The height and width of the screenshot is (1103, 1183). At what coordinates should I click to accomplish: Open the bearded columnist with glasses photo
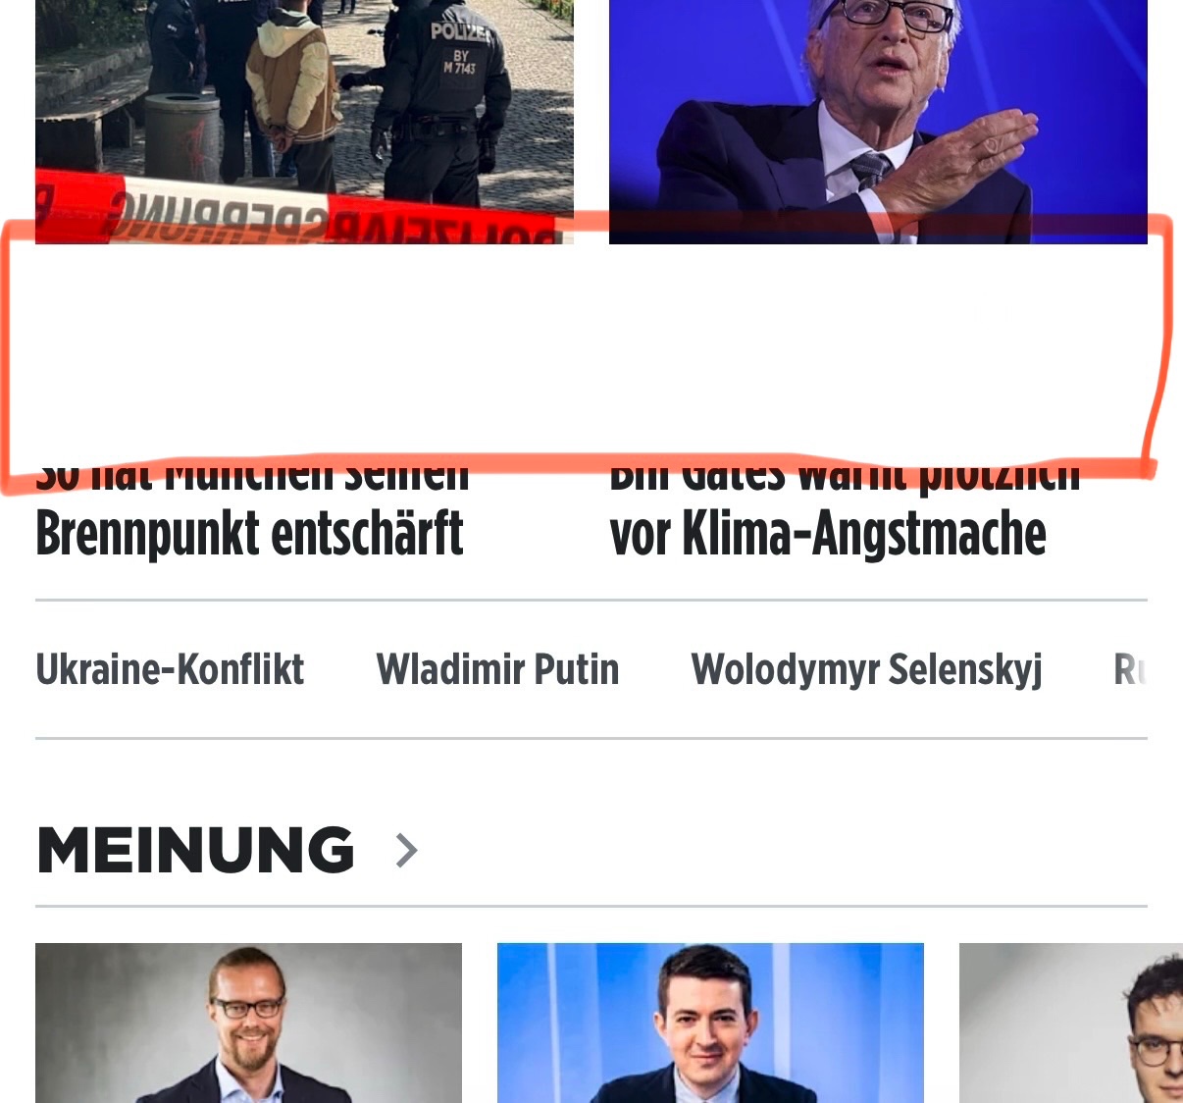pos(248,1023)
